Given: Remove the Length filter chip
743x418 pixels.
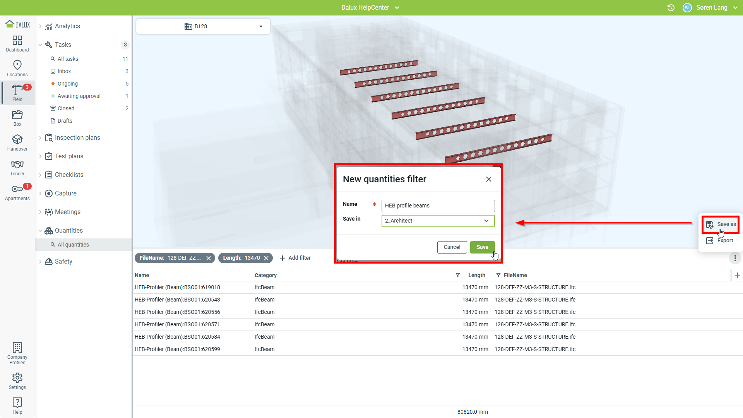Looking at the screenshot, I should coord(266,258).
